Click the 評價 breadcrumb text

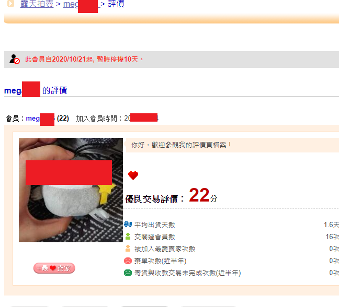(x=116, y=4)
